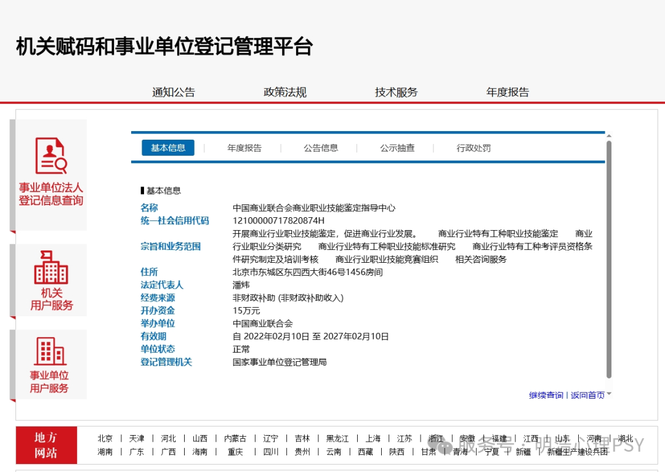Click the registration authority 国家事业单位登记管理局
The height and width of the screenshot is (472, 665).
(280, 362)
